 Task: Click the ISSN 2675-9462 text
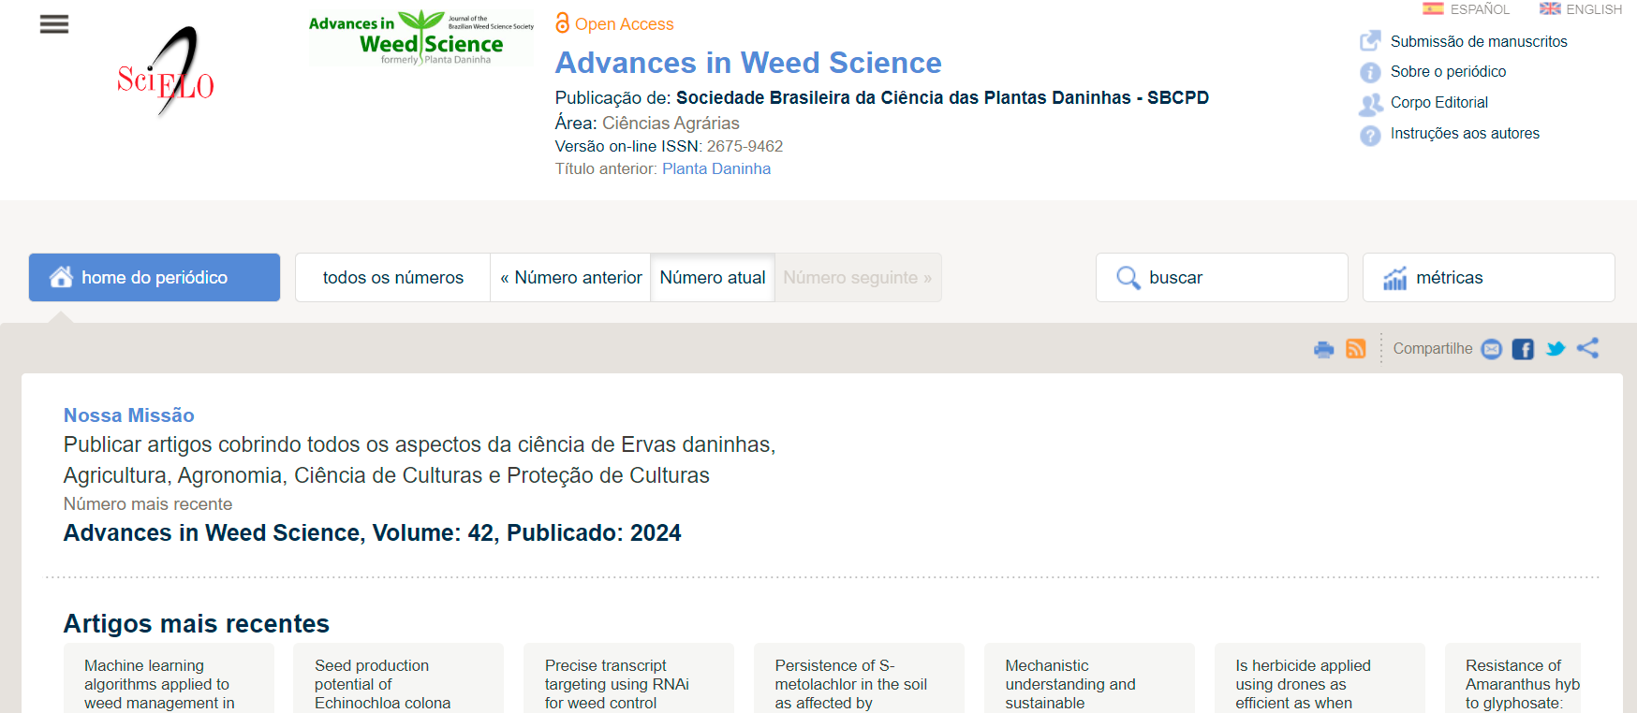pos(745,147)
